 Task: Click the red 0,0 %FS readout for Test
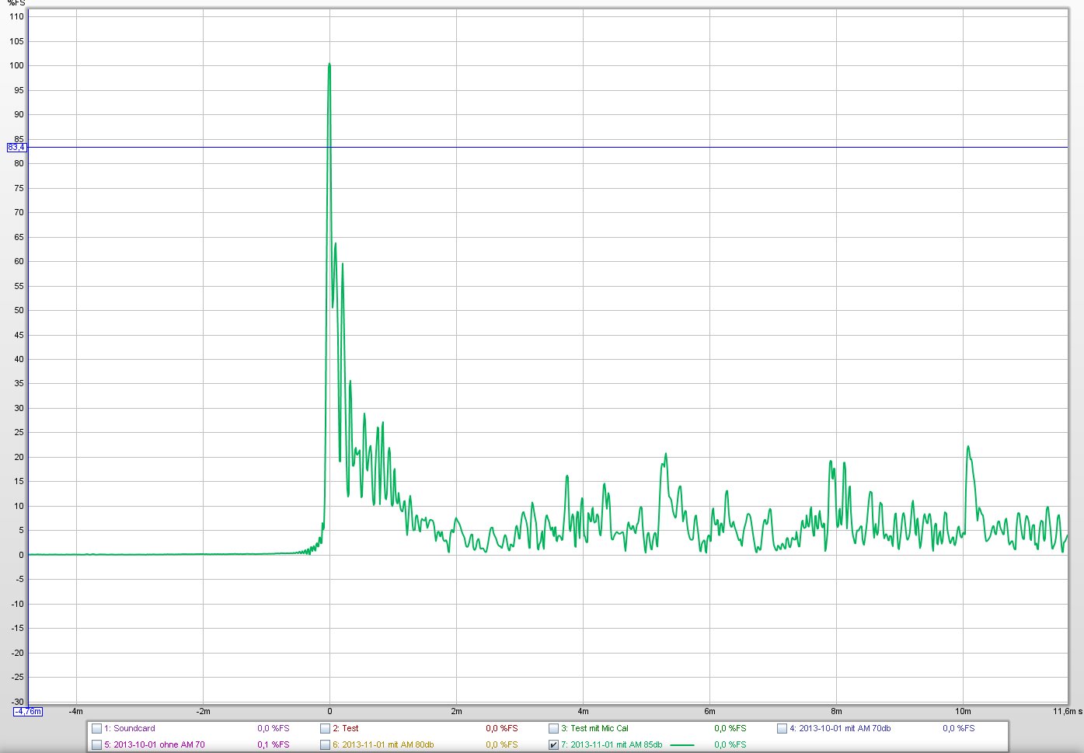[x=501, y=729]
